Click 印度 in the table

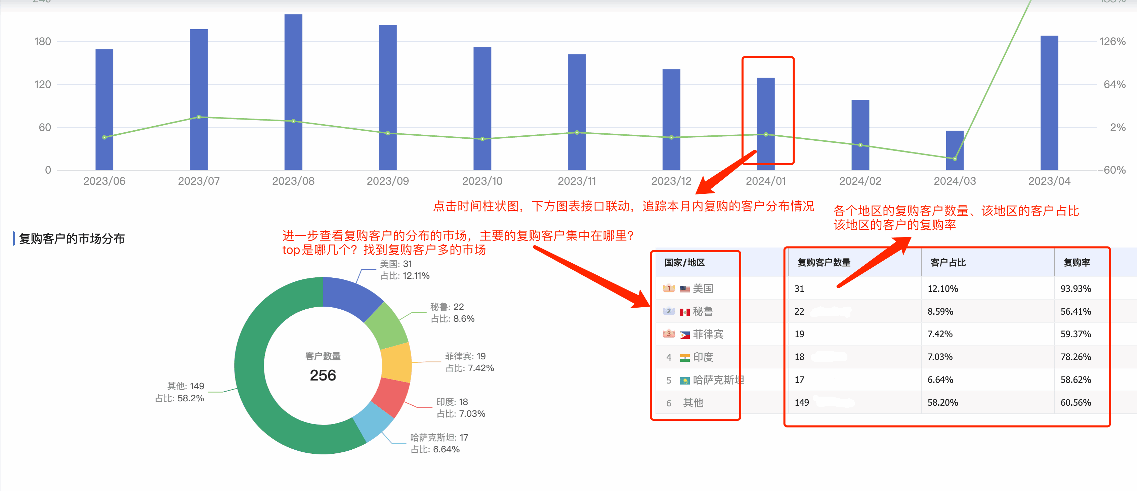pyautogui.click(x=703, y=357)
